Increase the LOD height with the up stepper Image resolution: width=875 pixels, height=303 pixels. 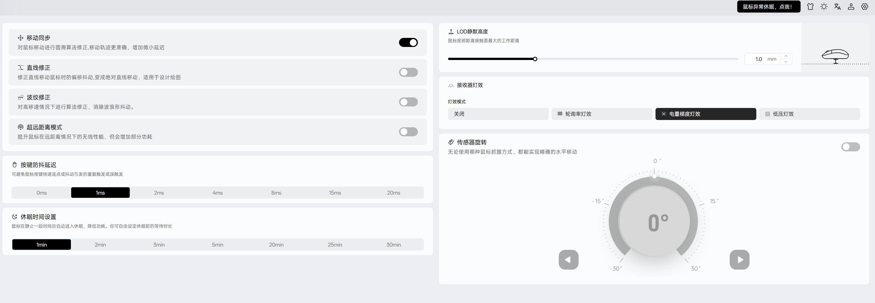(x=786, y=56)
